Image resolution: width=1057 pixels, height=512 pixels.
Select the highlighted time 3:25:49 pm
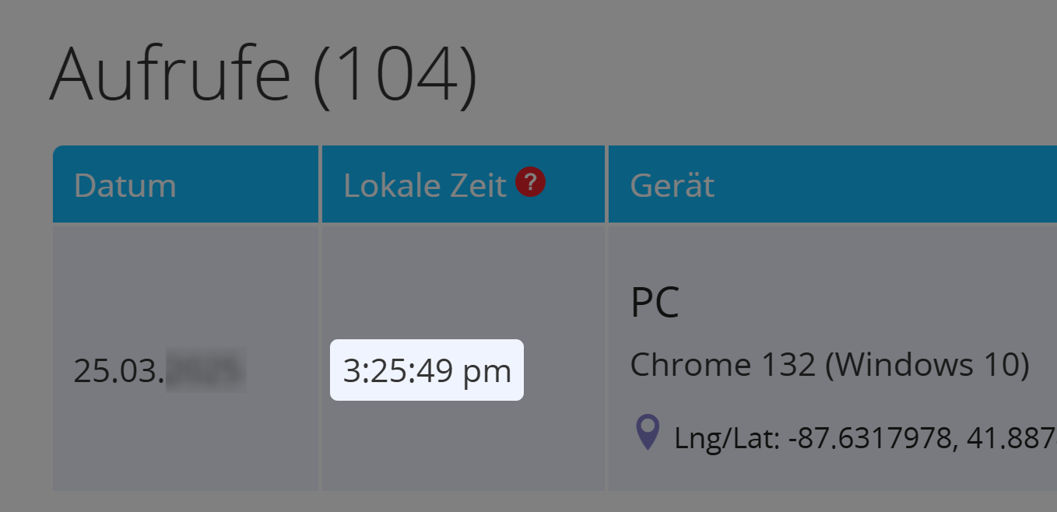[x=426, y=370]
